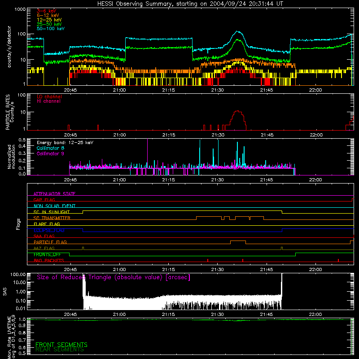Image resolution: width=359 pixels, height=359 pixels.
Task: Click the 50-100 keV curve peak near 21:36
Action: [x=238, y=32]
